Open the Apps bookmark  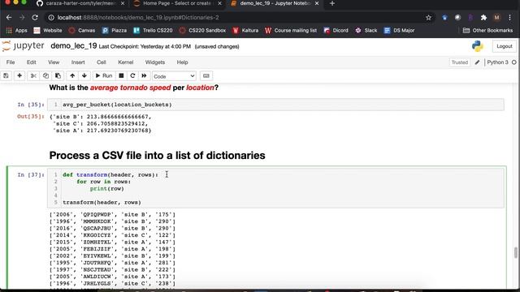(17, 31)
